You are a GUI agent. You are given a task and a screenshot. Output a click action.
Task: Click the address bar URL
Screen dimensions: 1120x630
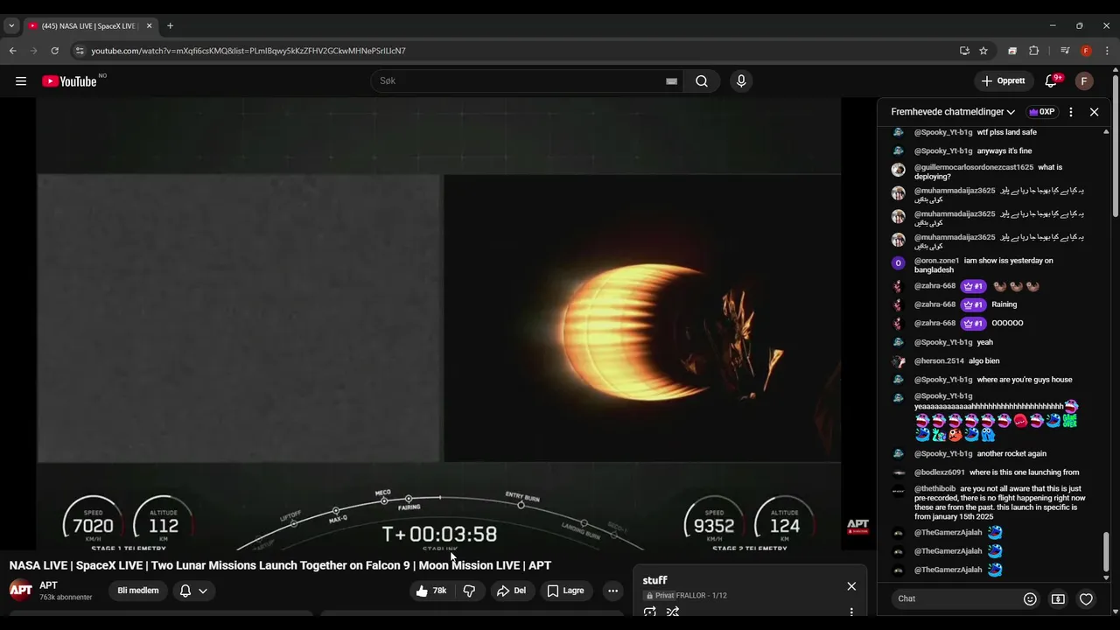(x=248, y=51)
